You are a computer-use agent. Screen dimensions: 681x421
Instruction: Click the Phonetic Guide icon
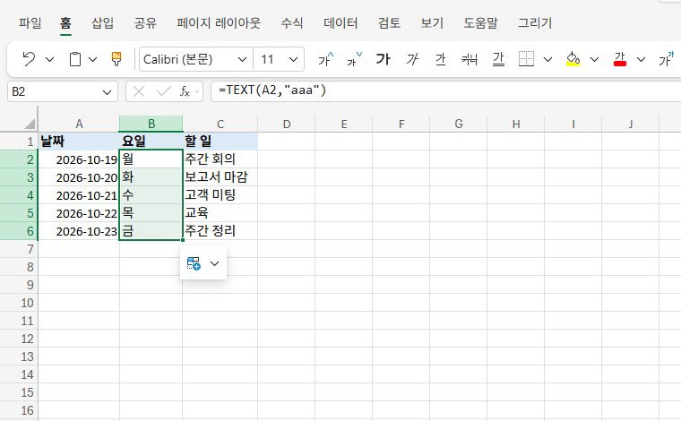coord(667,59)
